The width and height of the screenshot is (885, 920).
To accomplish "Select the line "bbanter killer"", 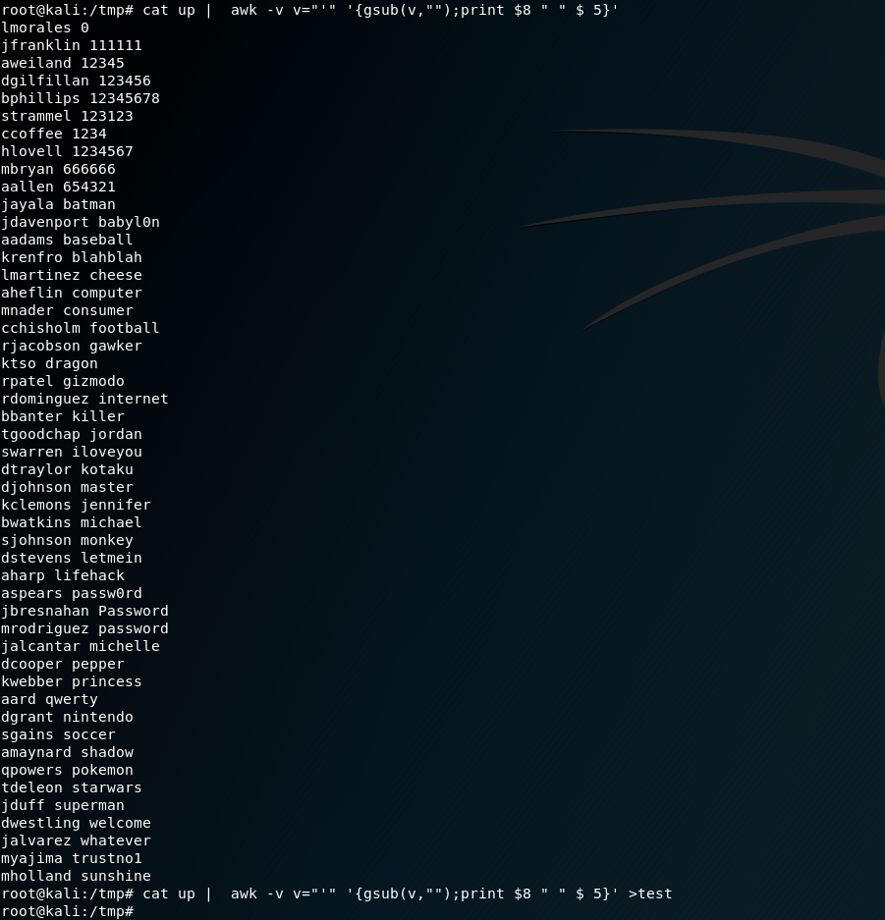I will click(x=63, y=416).
